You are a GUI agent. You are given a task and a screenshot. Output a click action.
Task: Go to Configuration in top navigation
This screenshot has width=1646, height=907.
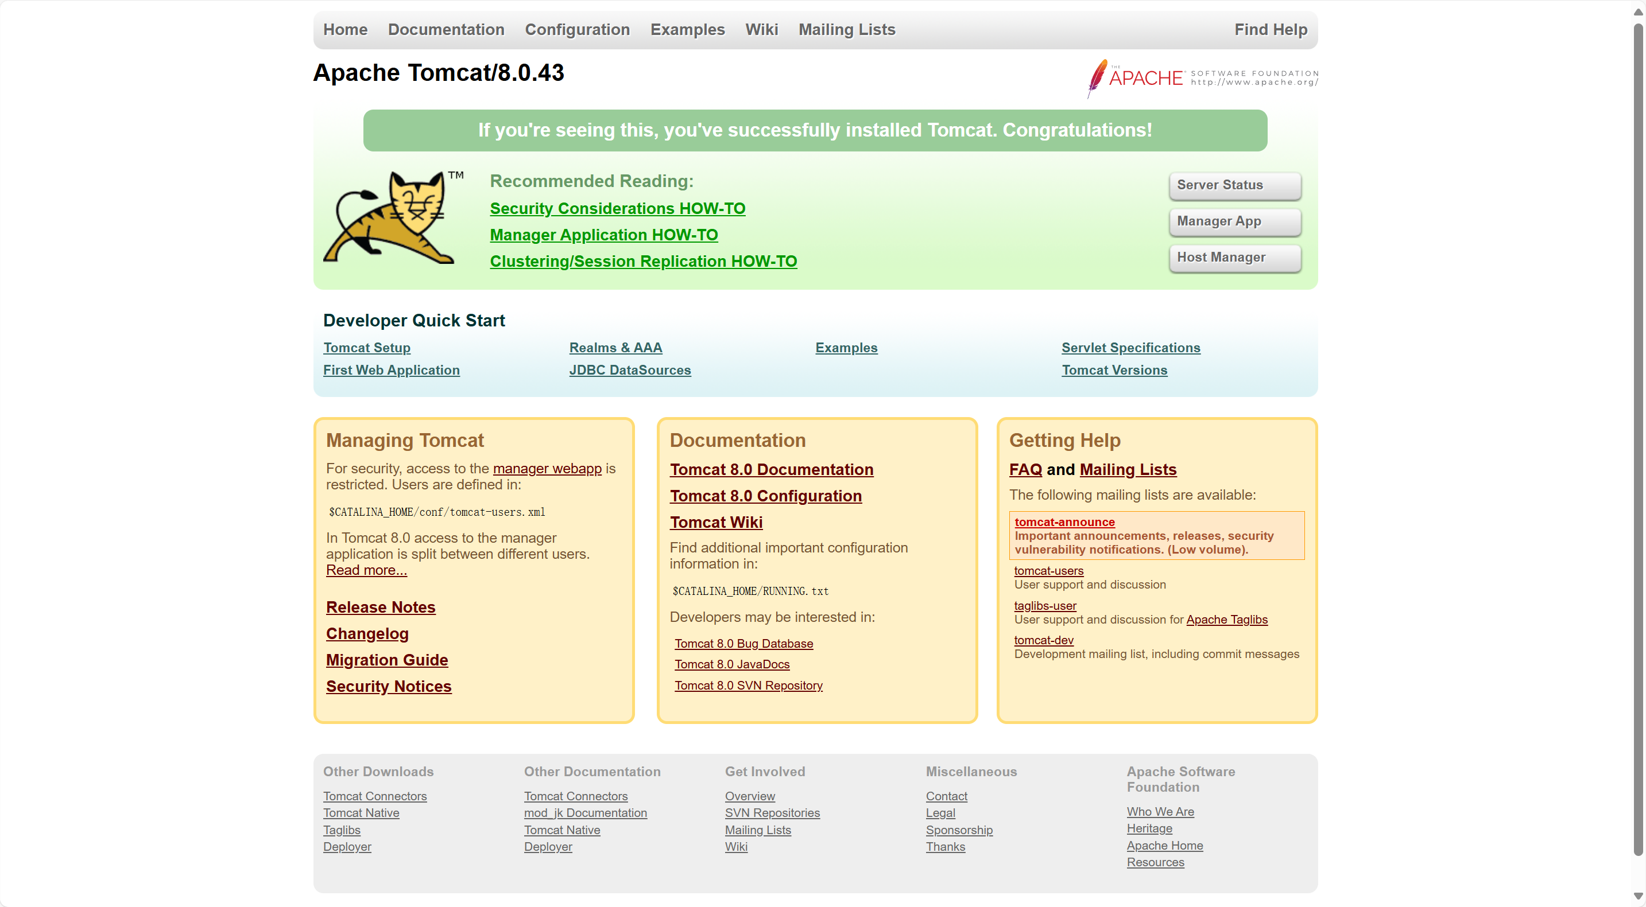coord(577,29)
